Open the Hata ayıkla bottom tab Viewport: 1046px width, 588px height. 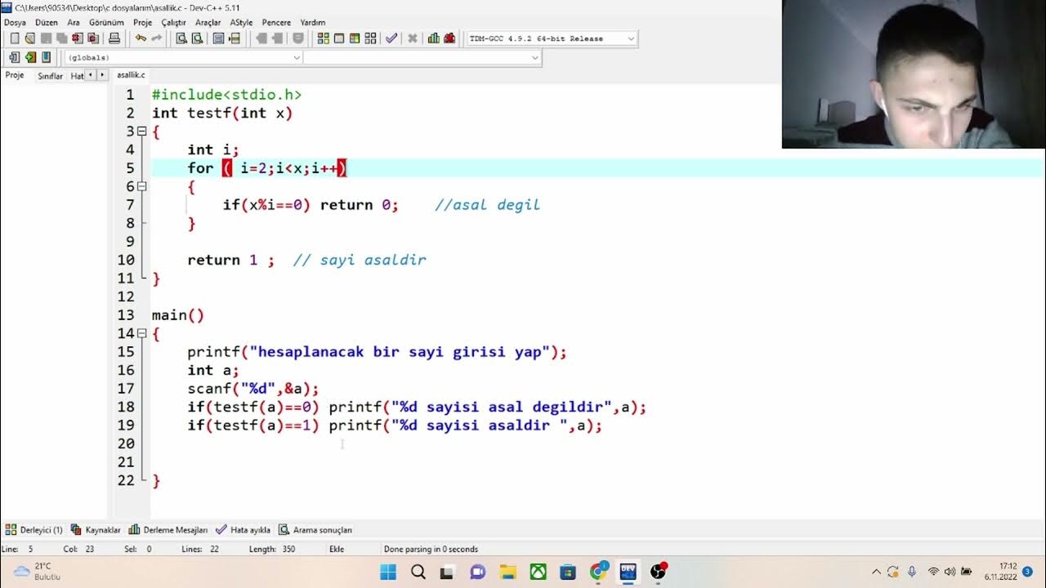tap(243, 530)
